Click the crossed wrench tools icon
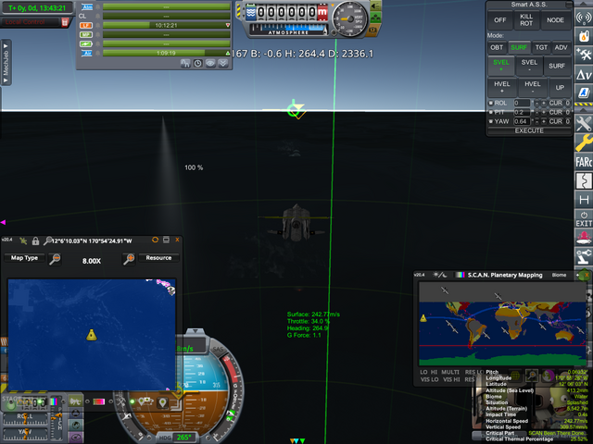The image size is (593, 444). (584, 123)
